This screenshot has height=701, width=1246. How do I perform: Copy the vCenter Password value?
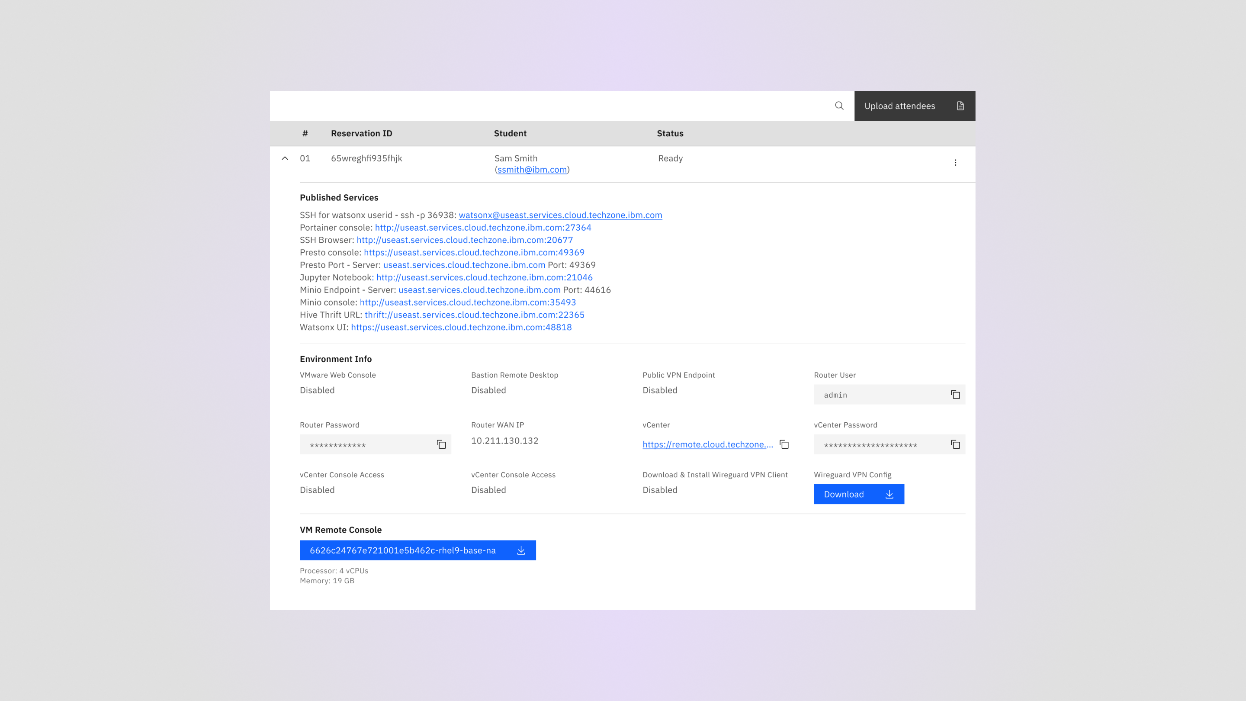(x=955, y=444)
